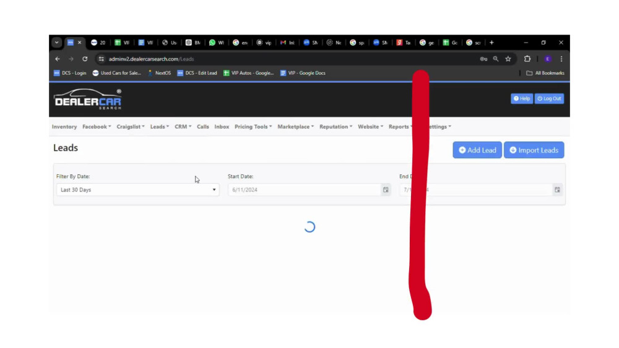Switch to the WhatsApp tab
This screenshot has width=619, height=348.
tap(216, 43)
